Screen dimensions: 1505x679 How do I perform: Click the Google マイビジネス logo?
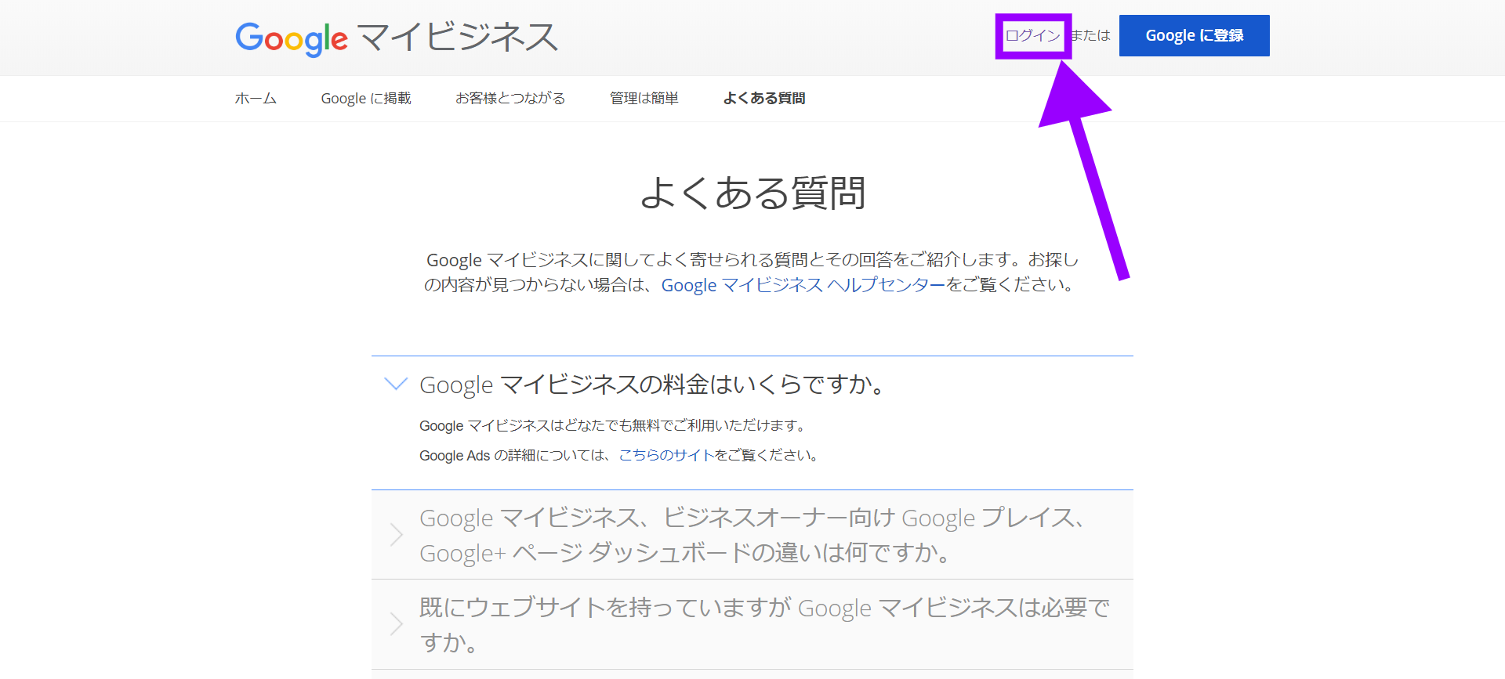pos(396,38)
